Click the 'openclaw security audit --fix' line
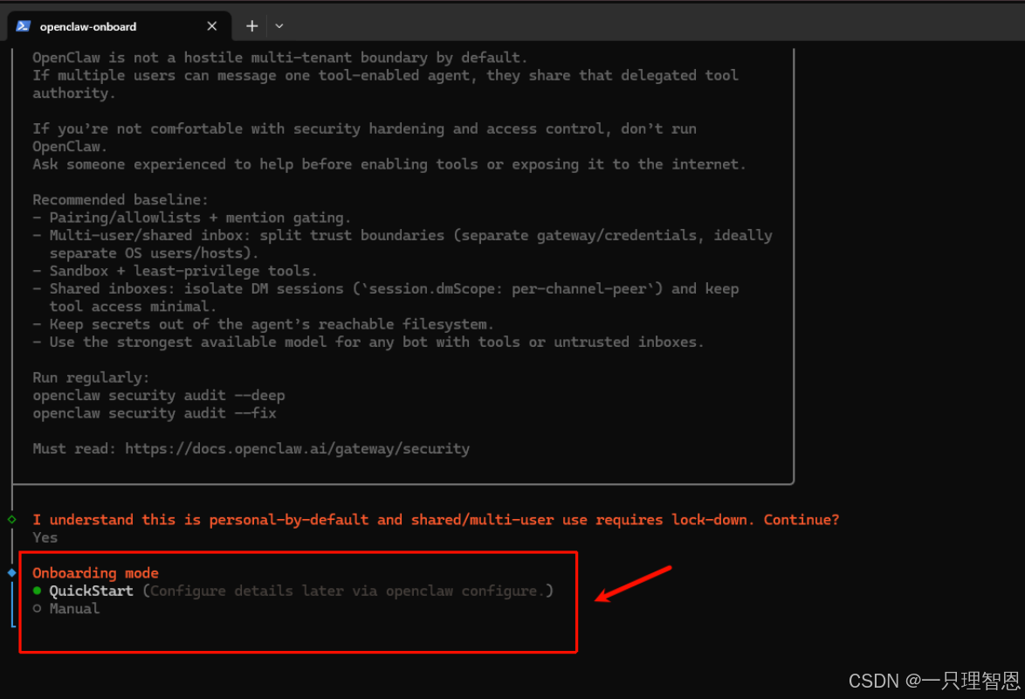This screenshot has height=699, width=1025. click(x=155, y=413)
